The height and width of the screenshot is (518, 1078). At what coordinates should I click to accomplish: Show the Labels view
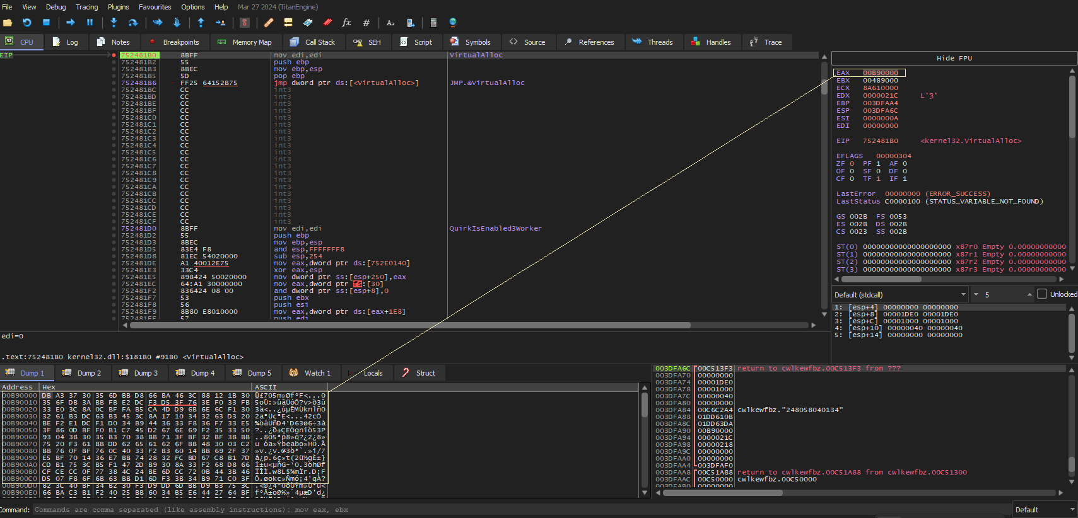(308, 23)
